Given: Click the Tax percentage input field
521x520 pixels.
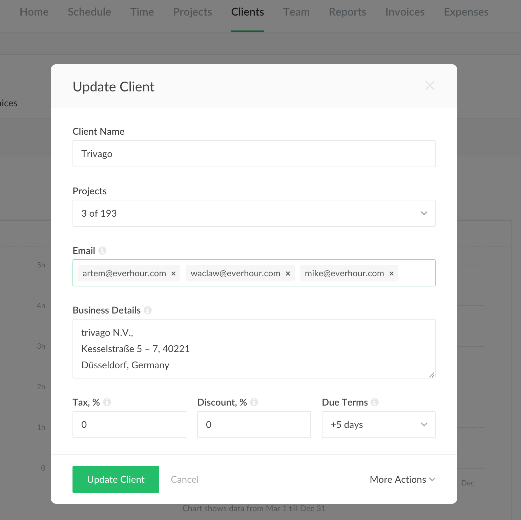Looking at the screenshot, I should pos(129,425).
